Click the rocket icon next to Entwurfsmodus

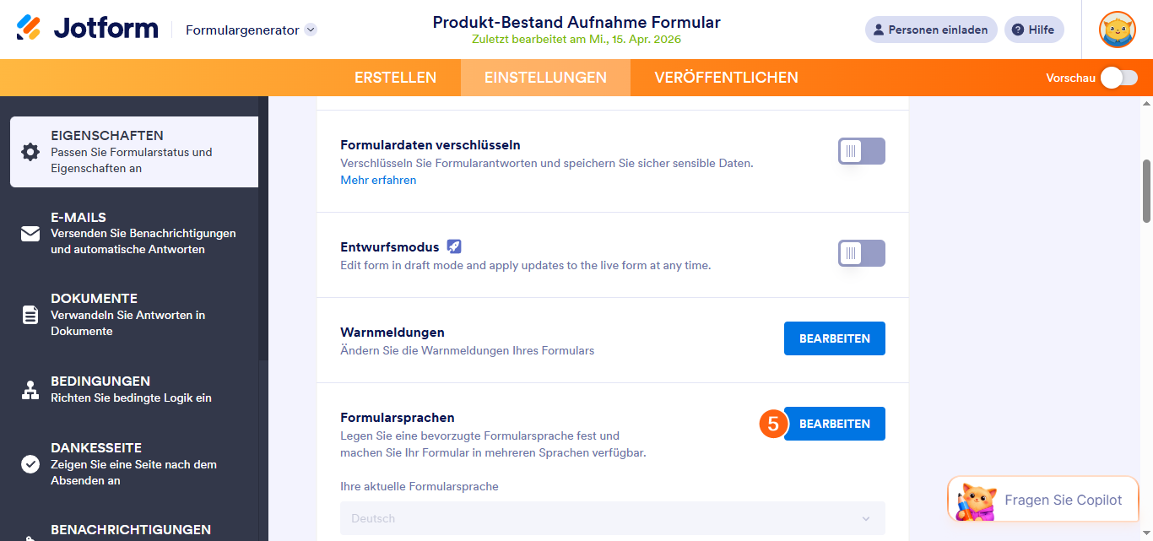[x=455, y=246]
